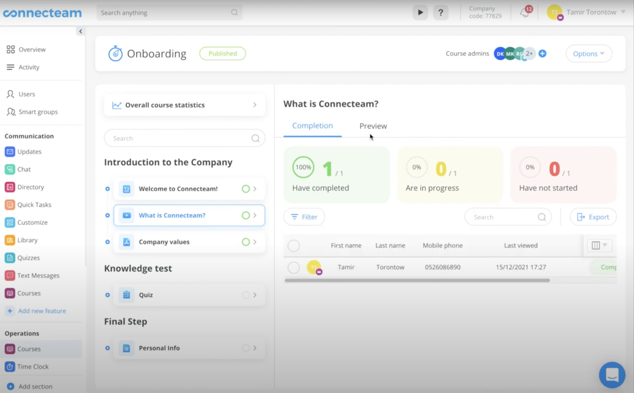Click the Library icon

coord(10,240)
